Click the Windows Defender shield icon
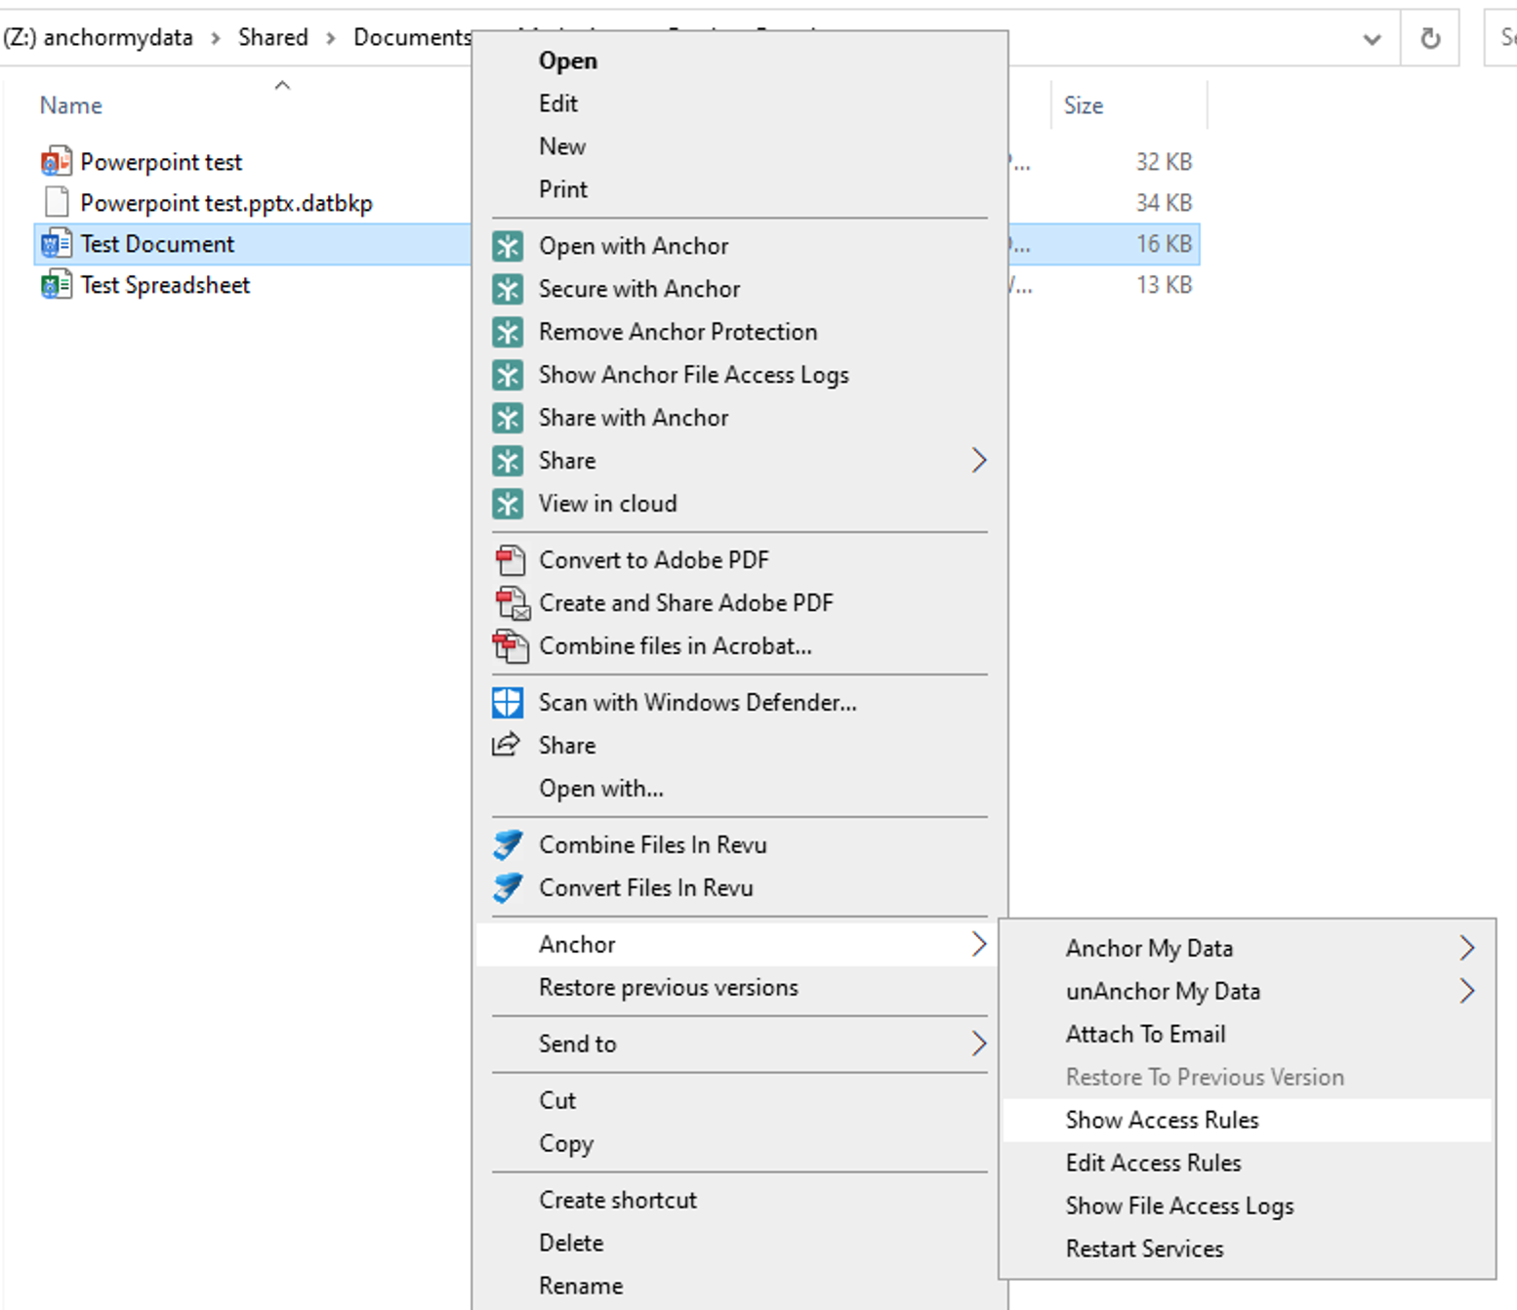The width and height of the screenshot is (1517, 1310). pyautogui.click(x=508, y=703)
